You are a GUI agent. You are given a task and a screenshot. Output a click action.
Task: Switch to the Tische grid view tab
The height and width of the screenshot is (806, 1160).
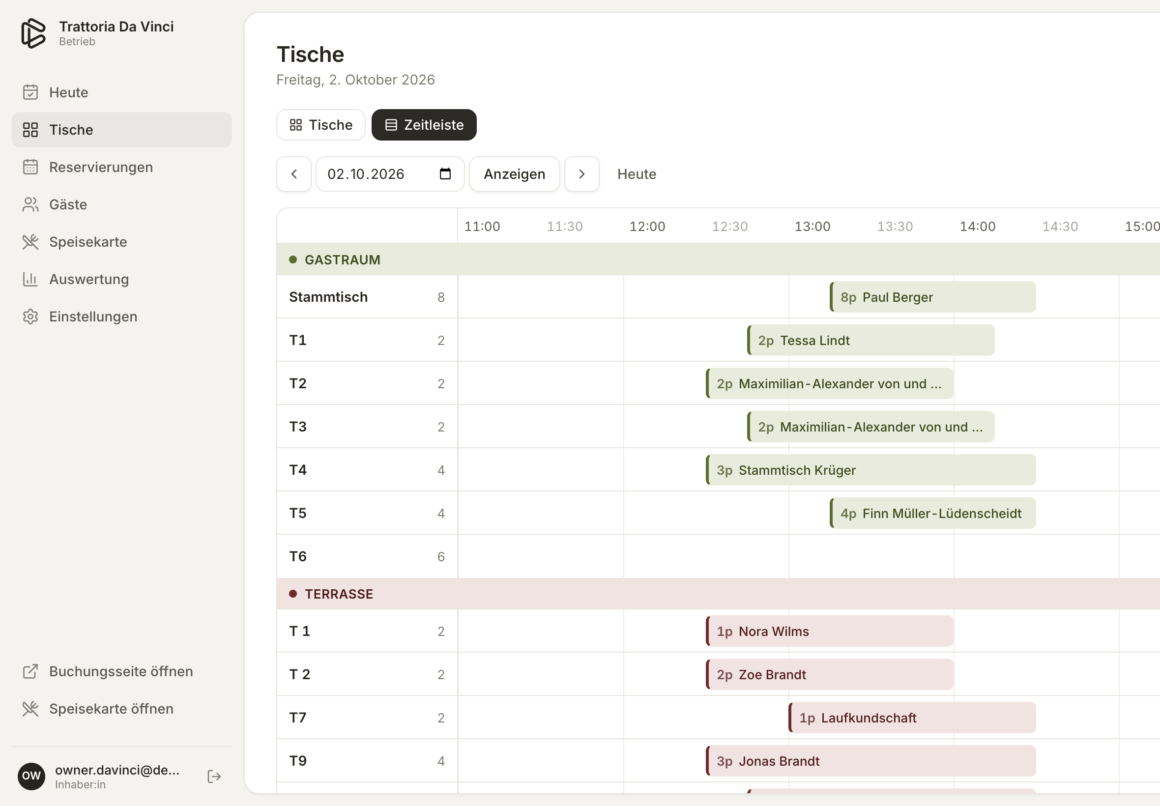(320, 125)
